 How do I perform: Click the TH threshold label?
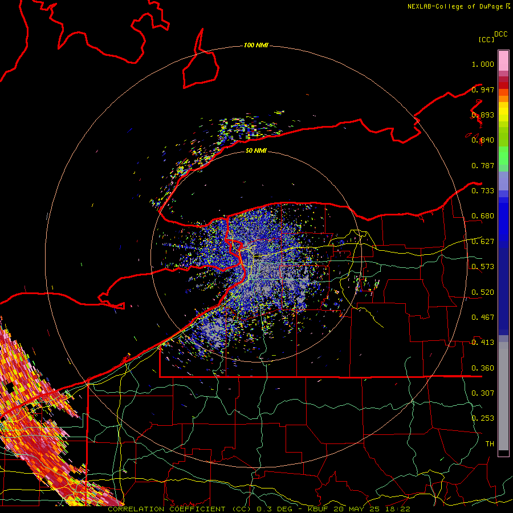490,444
